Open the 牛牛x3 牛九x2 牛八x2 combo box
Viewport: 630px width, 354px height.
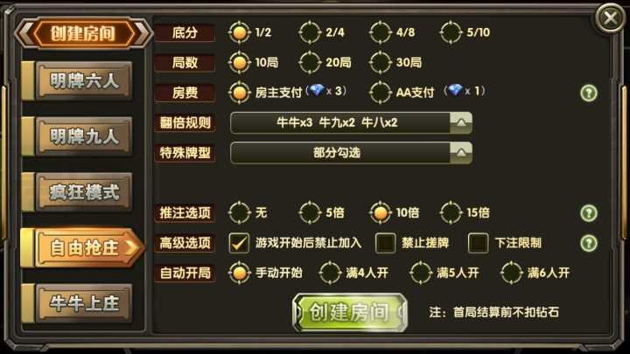pyautogui.click(x=351, y=123)
